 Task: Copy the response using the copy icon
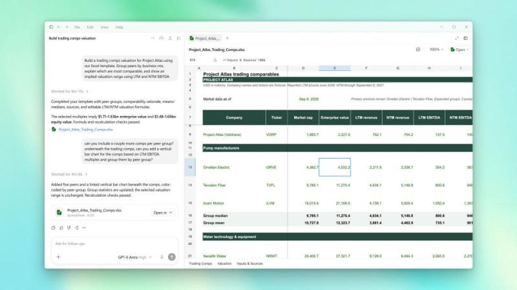click(x=53, y=227)
